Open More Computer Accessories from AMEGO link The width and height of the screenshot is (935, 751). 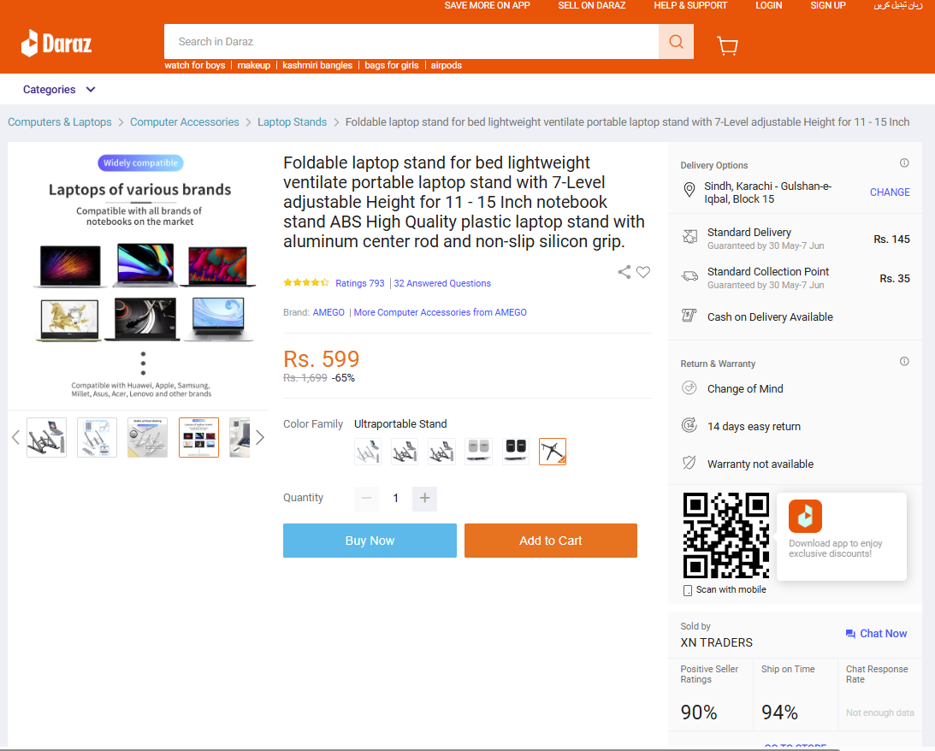(440, 312)
